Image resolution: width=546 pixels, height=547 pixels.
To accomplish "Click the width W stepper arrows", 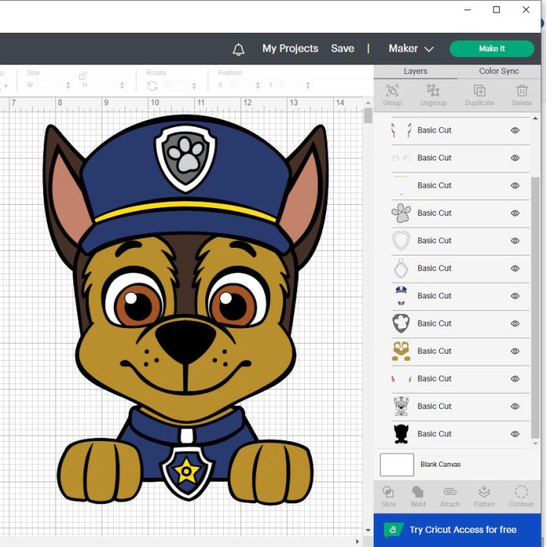I will pyautogui.click(x=68, y=85).
